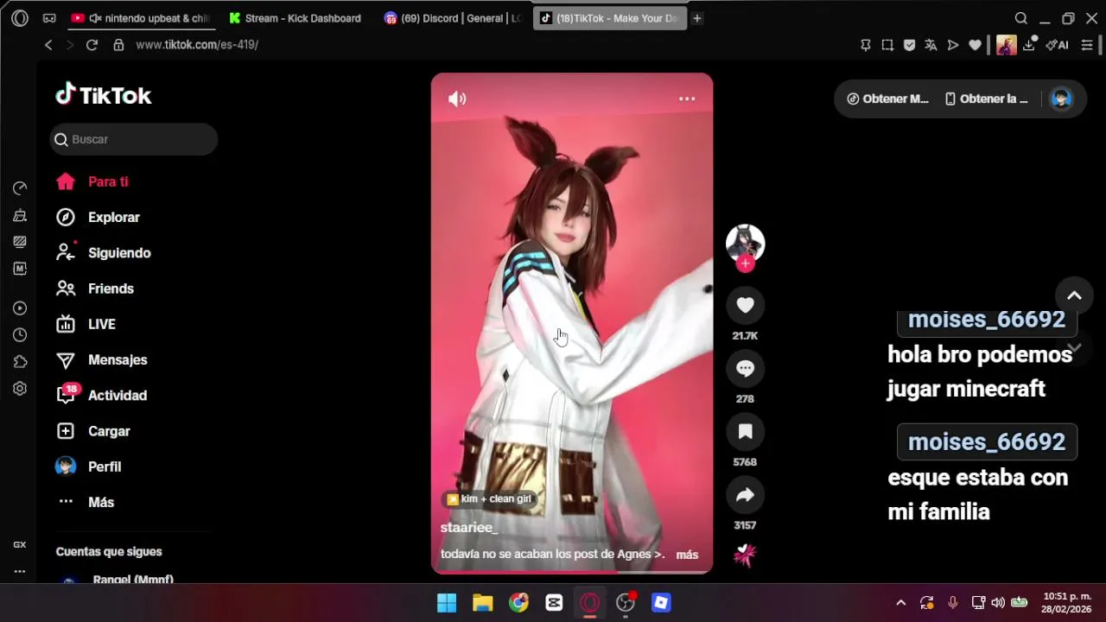Toggle the ad blocker shield icon
The image size is (1106, 622).
coord(909,45)
